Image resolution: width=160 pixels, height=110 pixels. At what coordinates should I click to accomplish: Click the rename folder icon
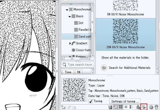(x=69, y=107)
